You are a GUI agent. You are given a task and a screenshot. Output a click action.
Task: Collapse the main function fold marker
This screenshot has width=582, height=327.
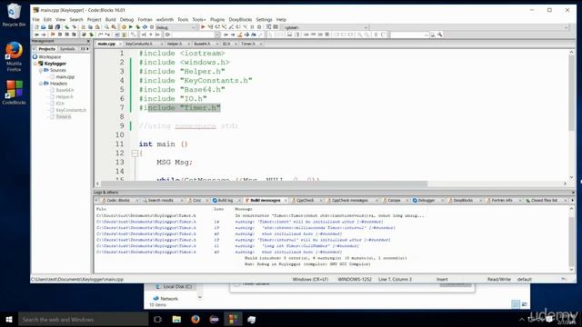(135, 154)
